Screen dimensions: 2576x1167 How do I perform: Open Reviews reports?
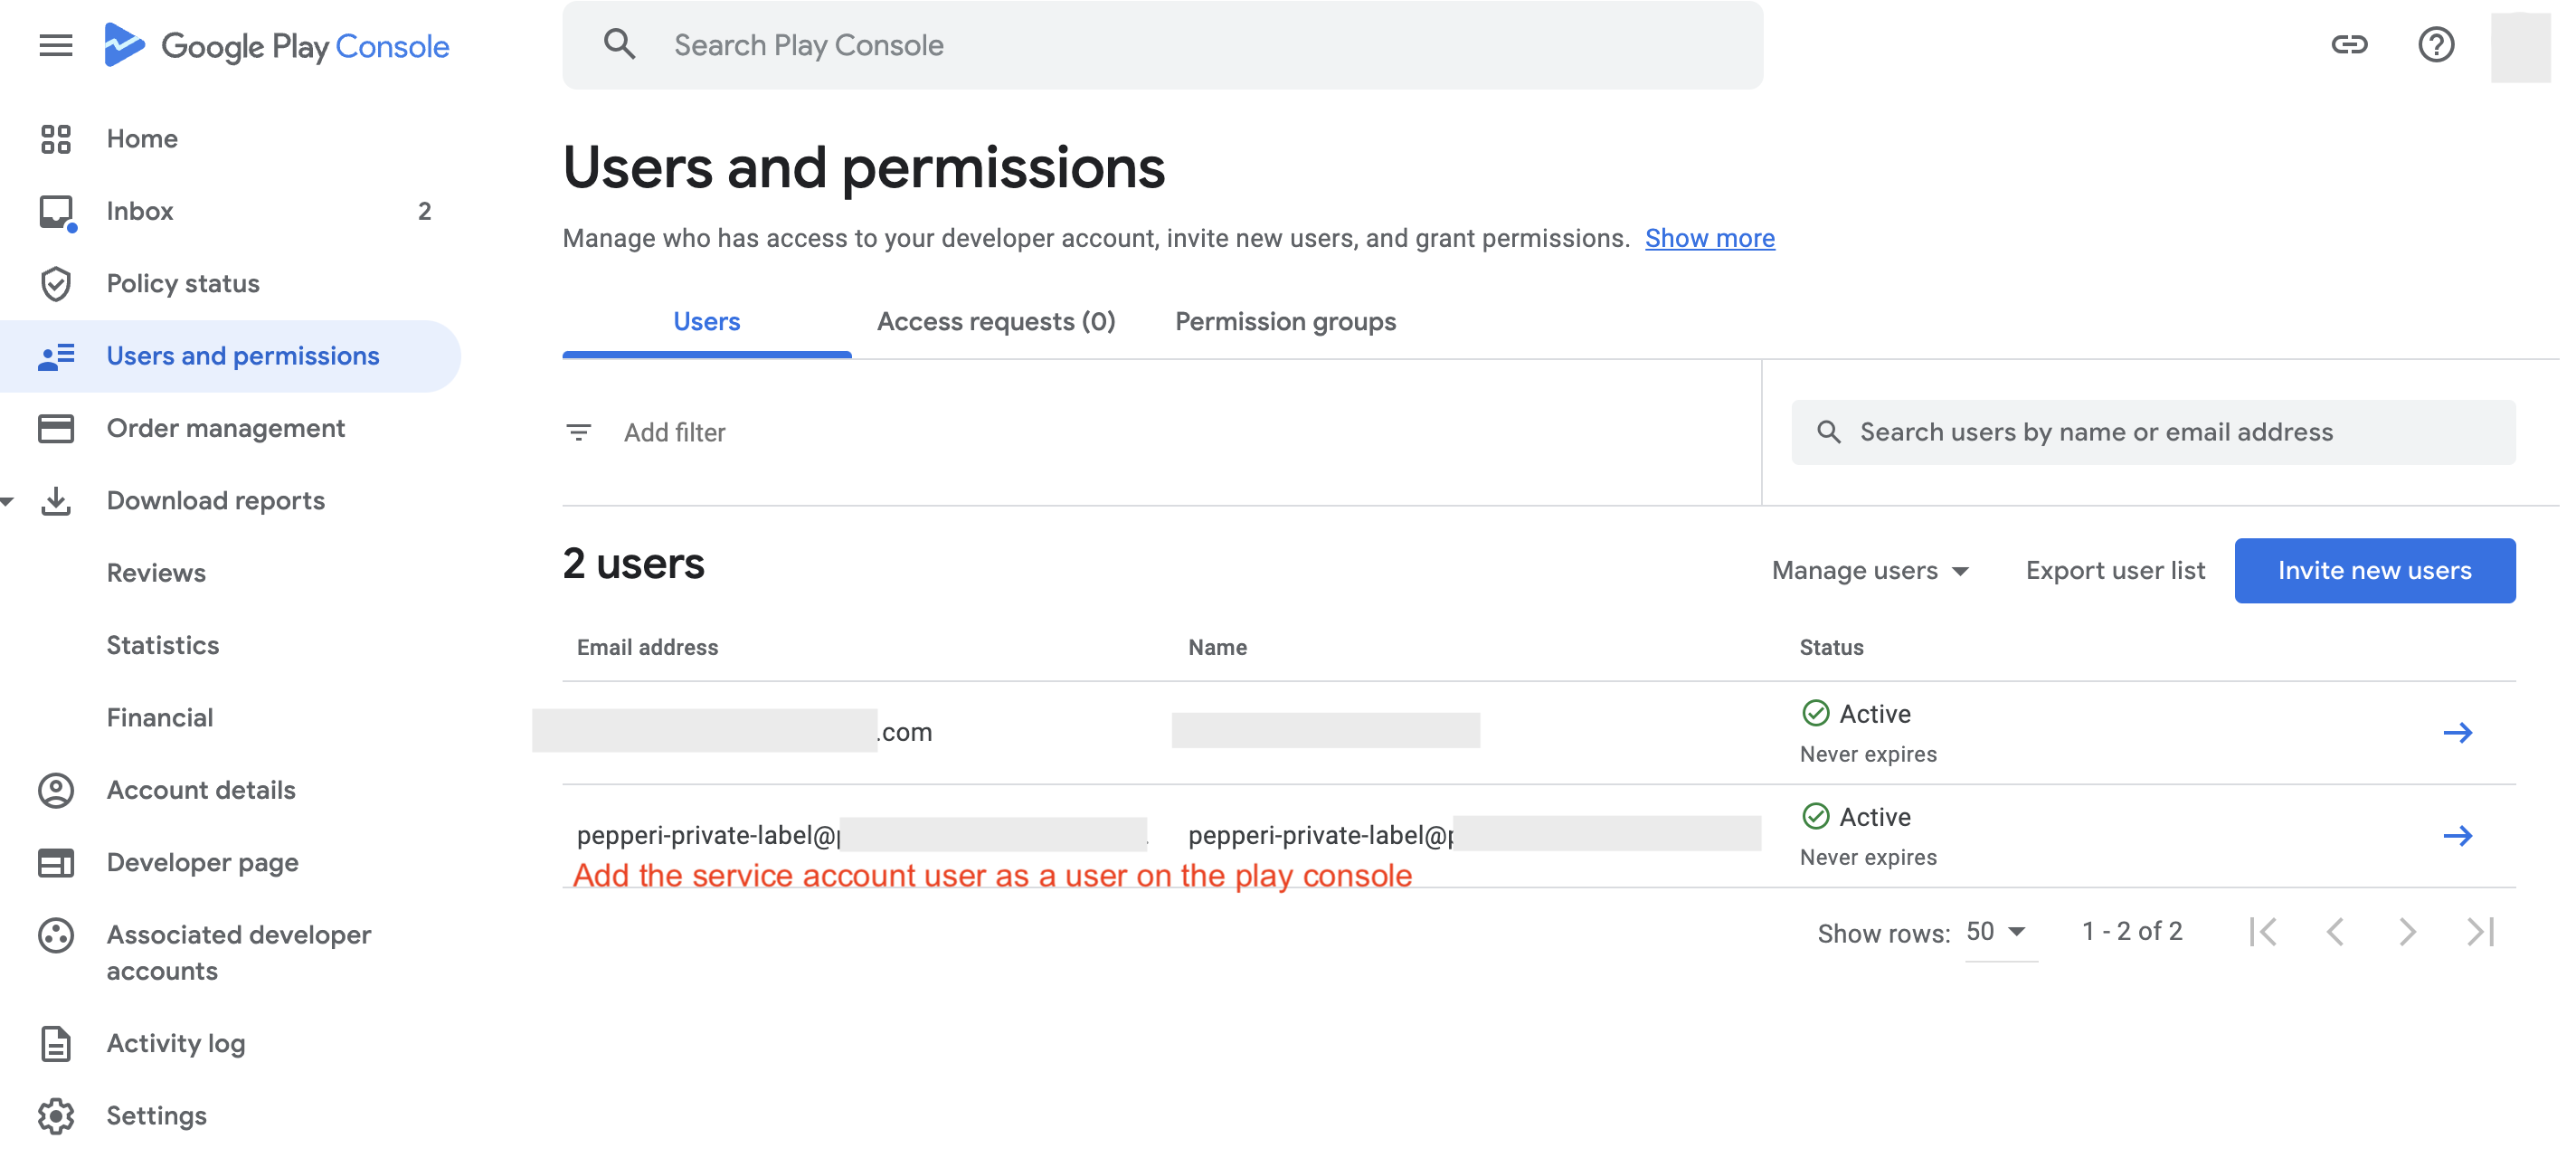[x=156, y=573]
